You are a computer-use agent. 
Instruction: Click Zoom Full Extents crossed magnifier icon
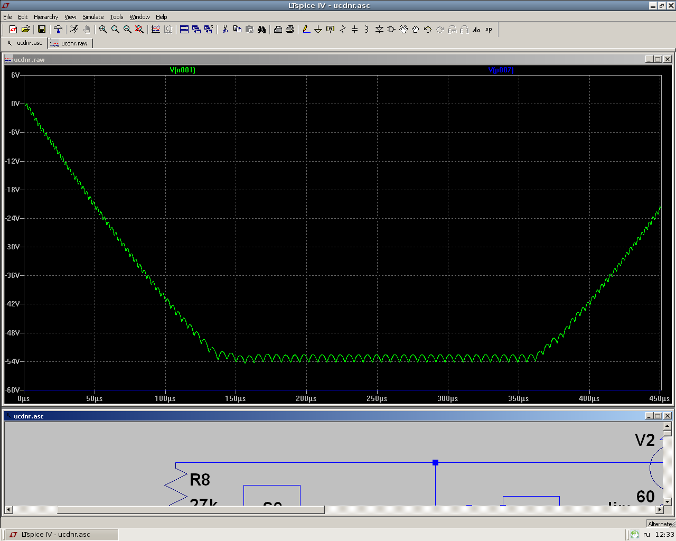coord(139,30)
